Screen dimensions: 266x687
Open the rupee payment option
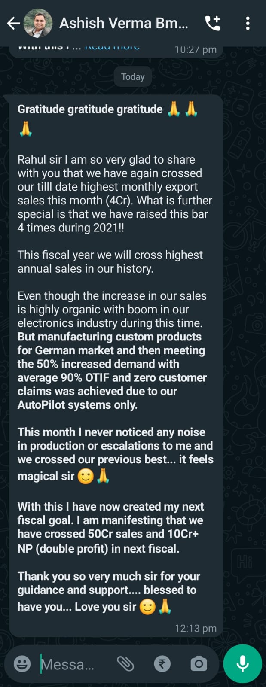click(162, 664)
